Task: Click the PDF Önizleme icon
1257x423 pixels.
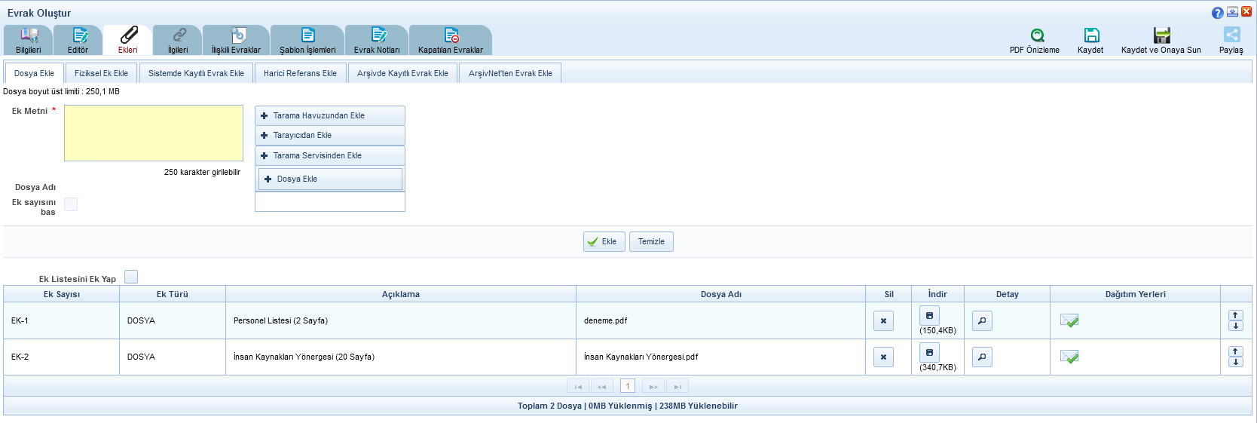Action: tap(1037, 35)
